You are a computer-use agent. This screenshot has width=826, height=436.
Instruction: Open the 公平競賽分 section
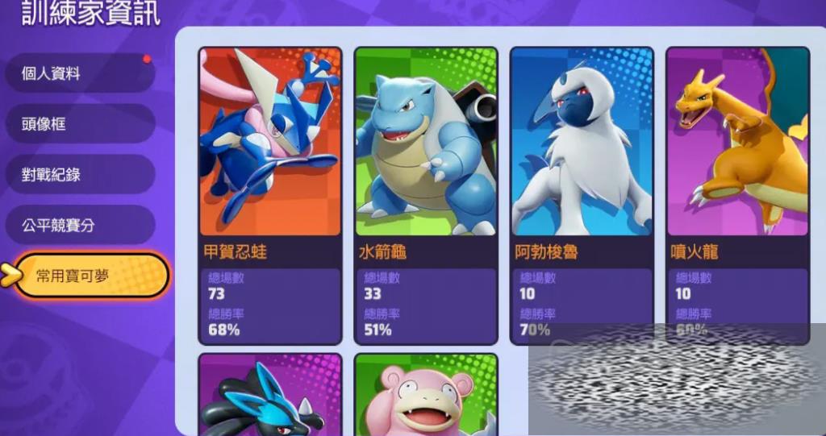coord(80,225)
